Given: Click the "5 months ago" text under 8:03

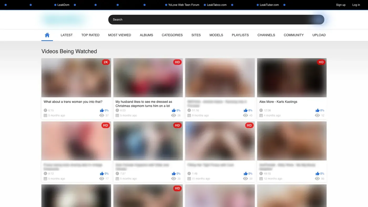Looking at the screenshot, I should tap(129, 115).
